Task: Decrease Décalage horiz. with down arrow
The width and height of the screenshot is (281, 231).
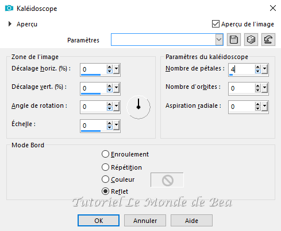Action: [110, 71]
